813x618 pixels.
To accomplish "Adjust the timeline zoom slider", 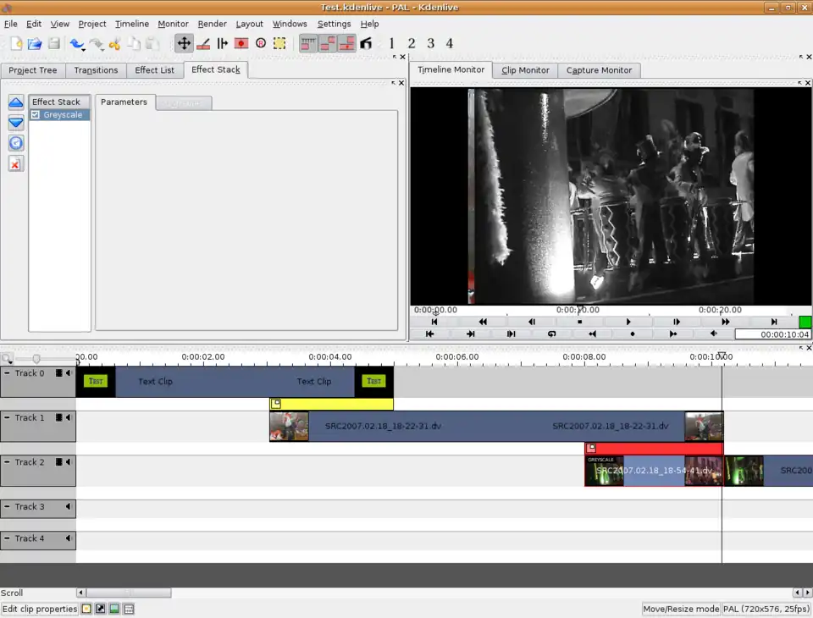I will pyautogui.click(x=36, y=359).
